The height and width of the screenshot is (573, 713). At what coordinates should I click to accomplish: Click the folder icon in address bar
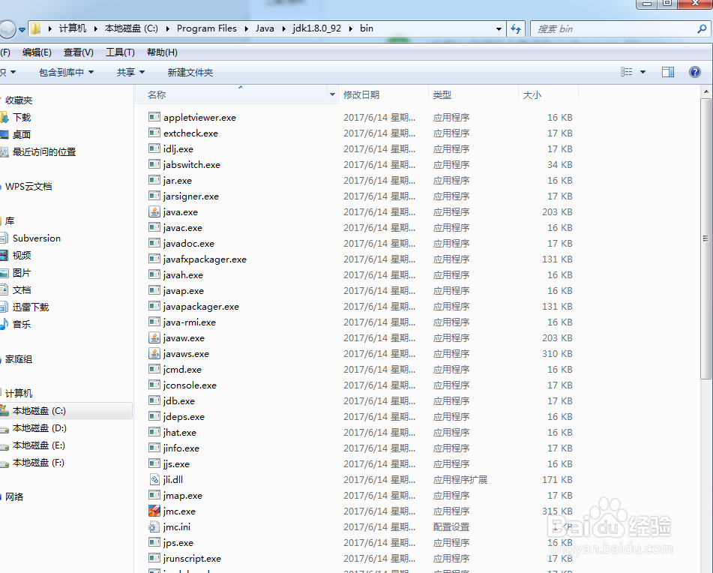[35, 28]
